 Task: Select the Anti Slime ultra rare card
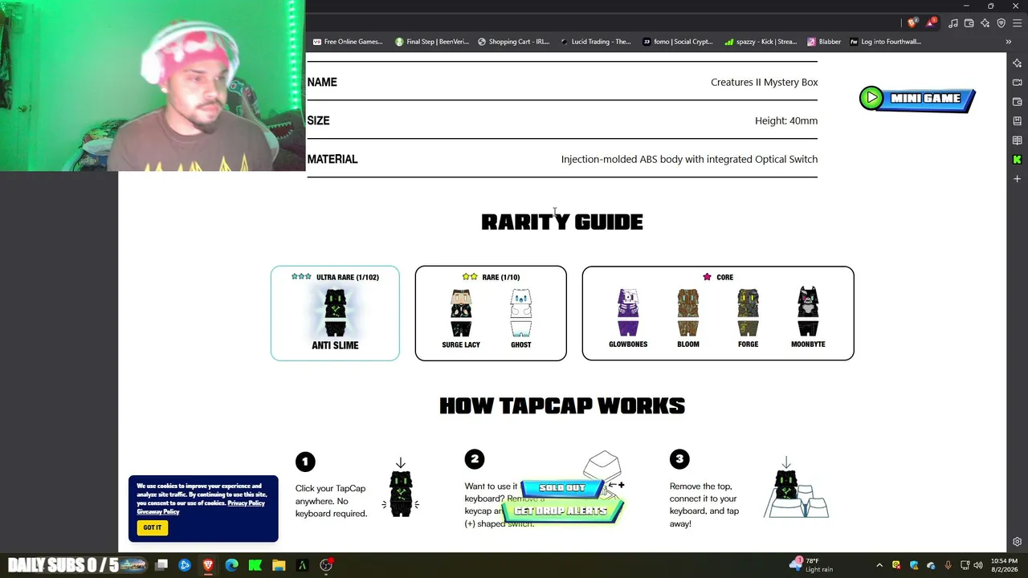[x=335, y=313]
